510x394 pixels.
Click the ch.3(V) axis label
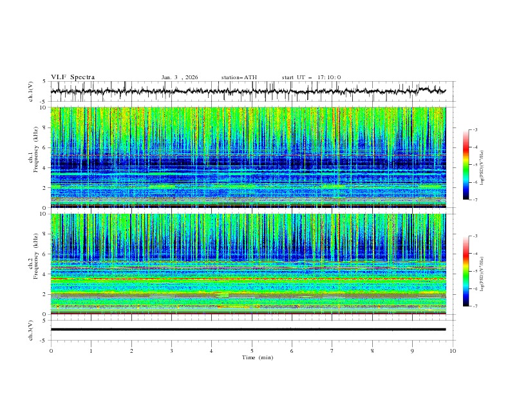(x=32, y=330)
